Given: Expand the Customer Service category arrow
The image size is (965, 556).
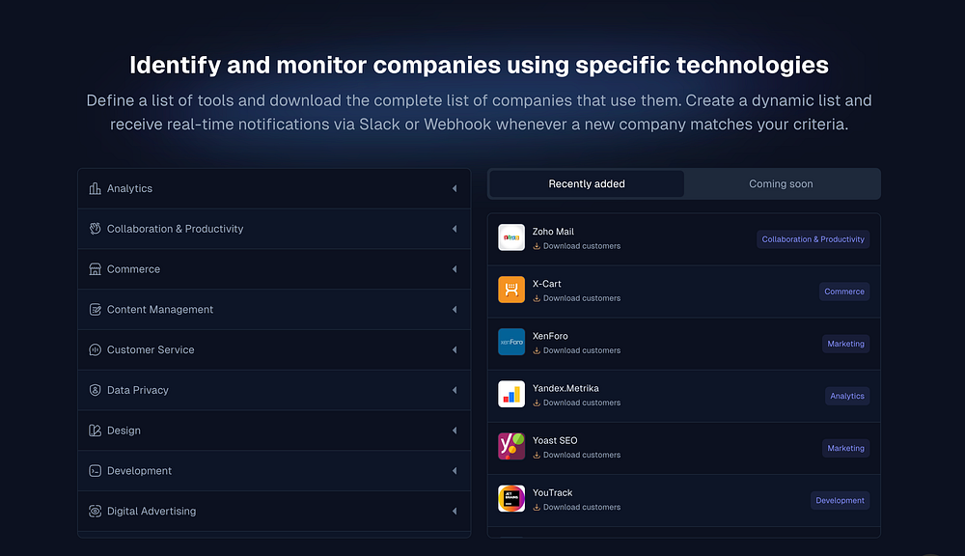Looking at the screenshot, I should (455, 349).
